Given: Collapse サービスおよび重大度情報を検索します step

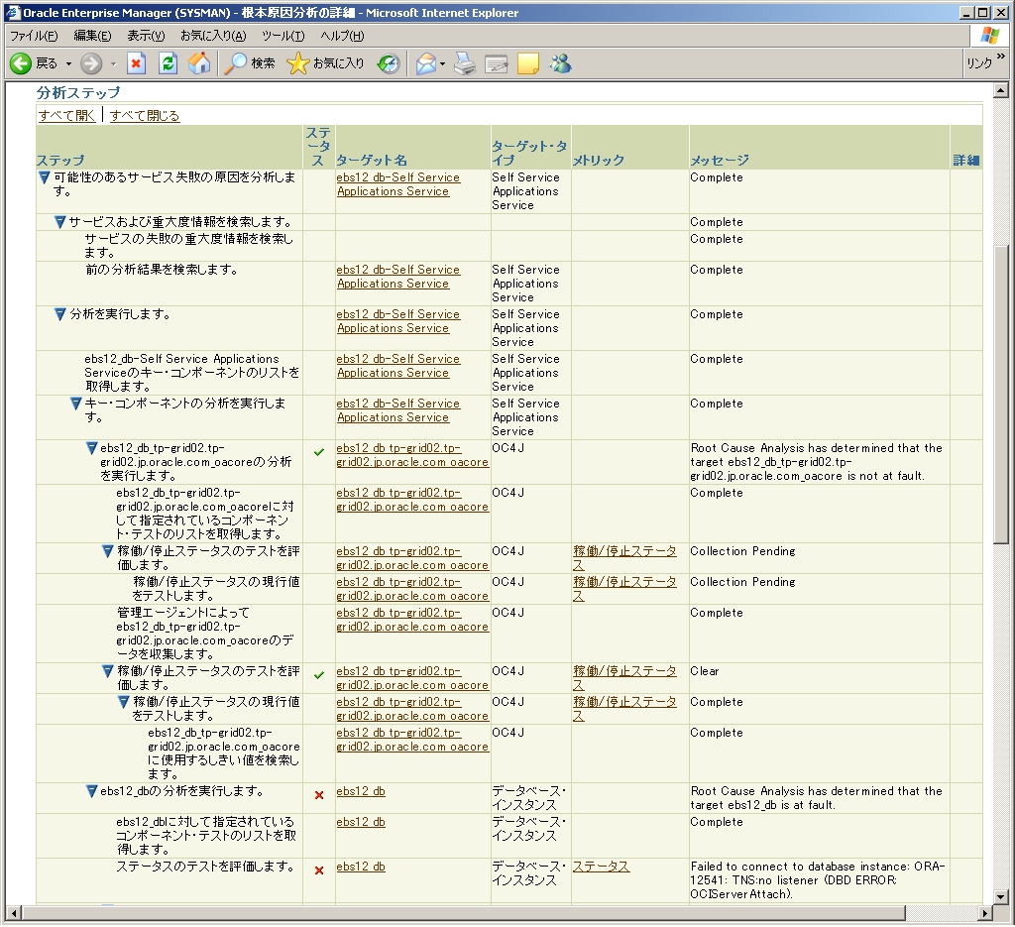Looking at the screenshot, I should [60, 222].
